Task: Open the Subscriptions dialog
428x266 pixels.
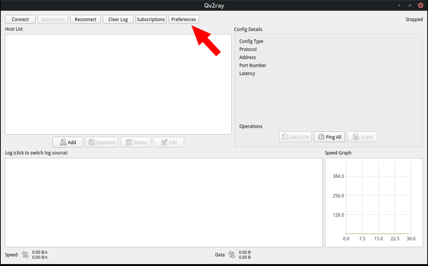Action: coord(151,20)
